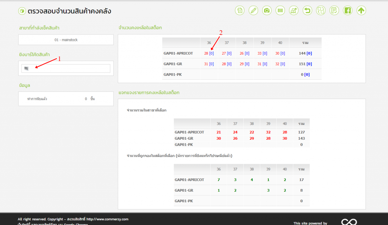Click the heading 'ข้อมูล'
Viewport: 388px width, 225px height.
click(25, 85)
